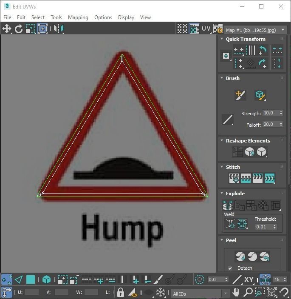Click Stitch to Source white icon
The height and width of the screenshot is (299, 291).
click(258, 178)
